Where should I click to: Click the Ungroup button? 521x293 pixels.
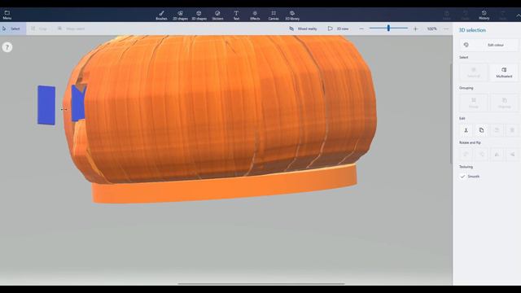(x=504, y=103)
